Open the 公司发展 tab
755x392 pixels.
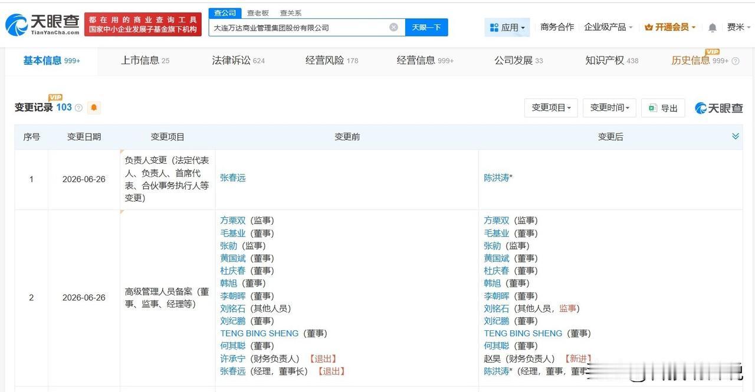[x=518, y=61]
